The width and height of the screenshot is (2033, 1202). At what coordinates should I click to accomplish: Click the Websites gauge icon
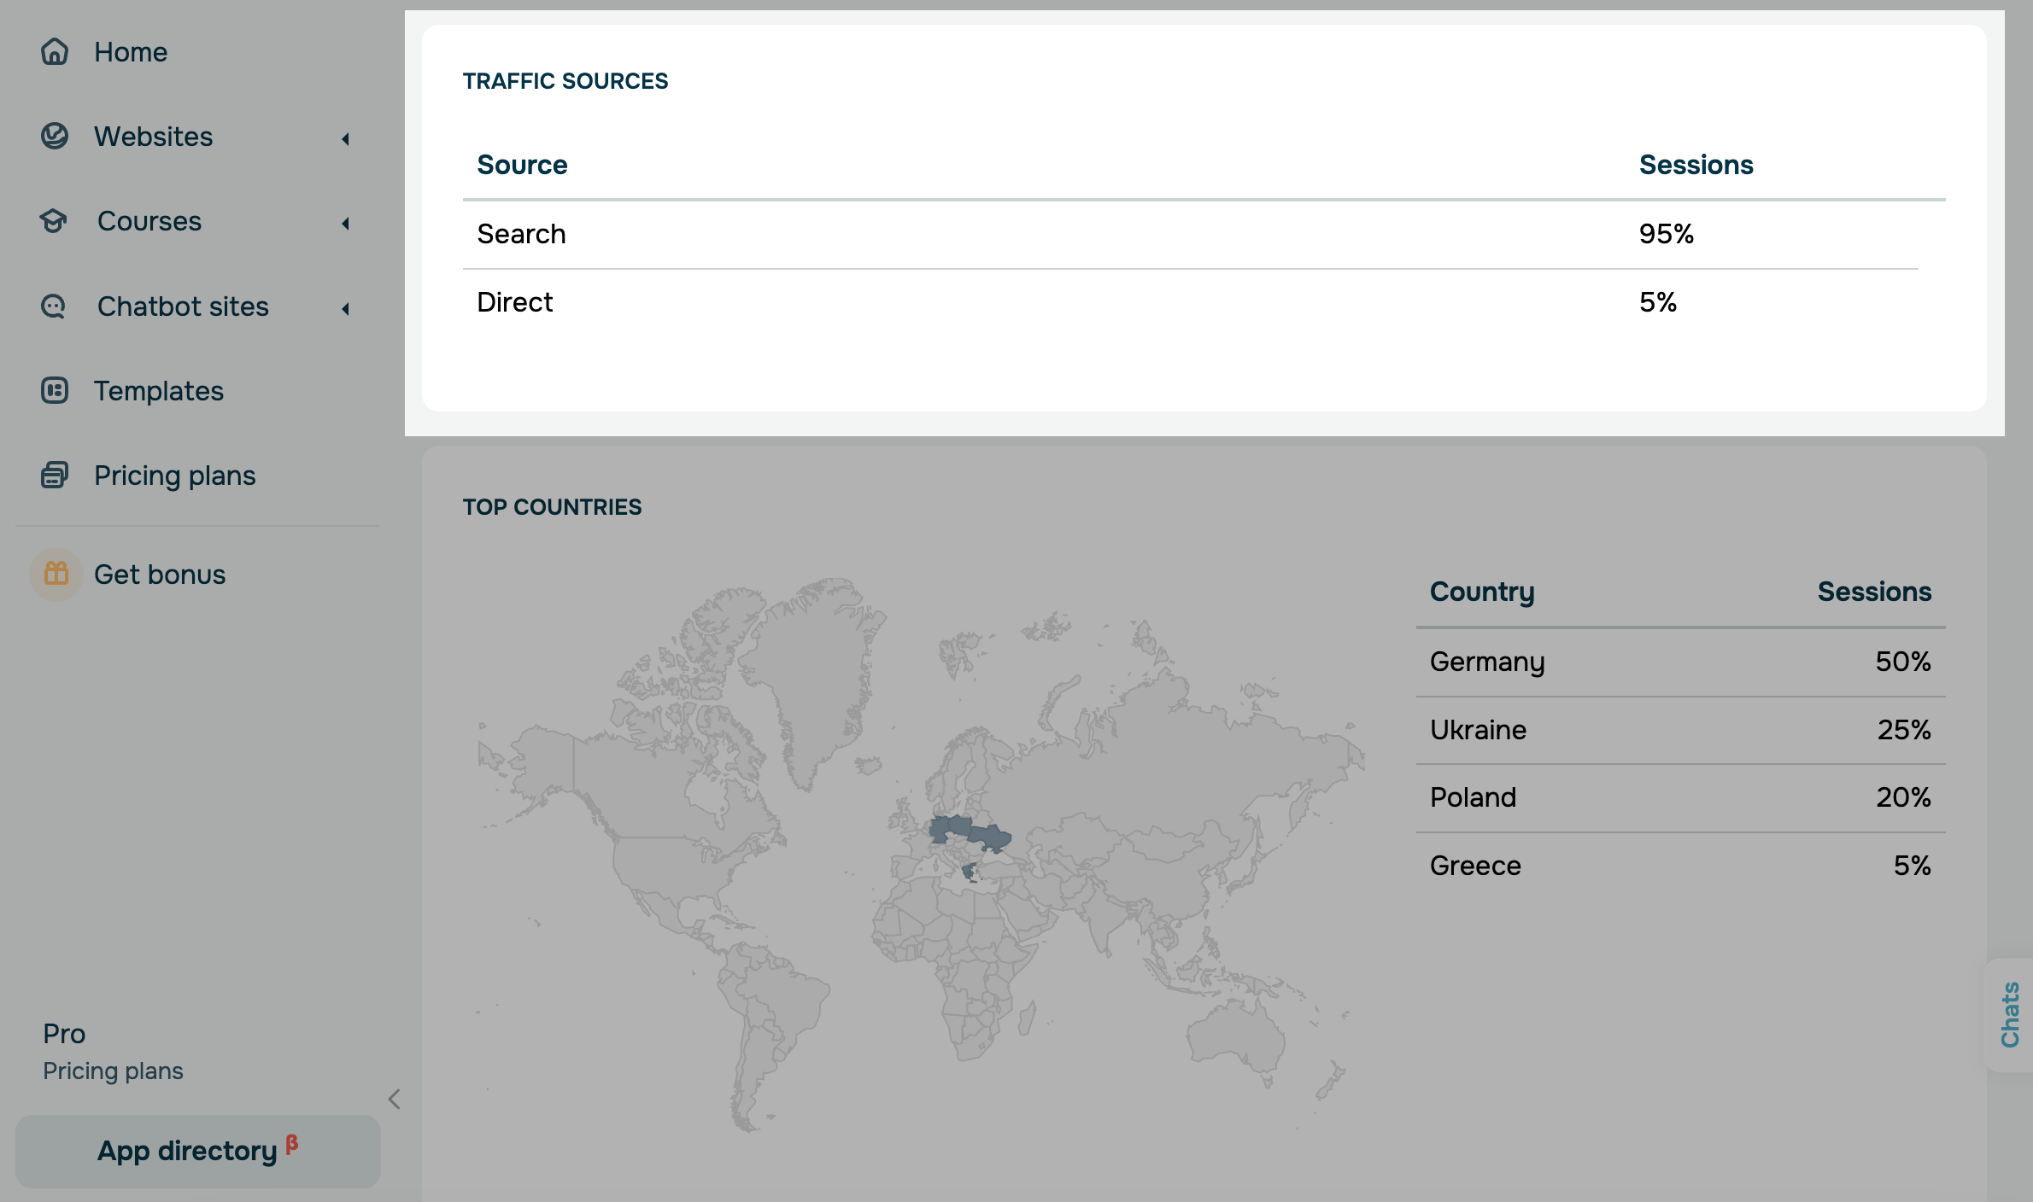pyautogui.click(x=55, y=137)
